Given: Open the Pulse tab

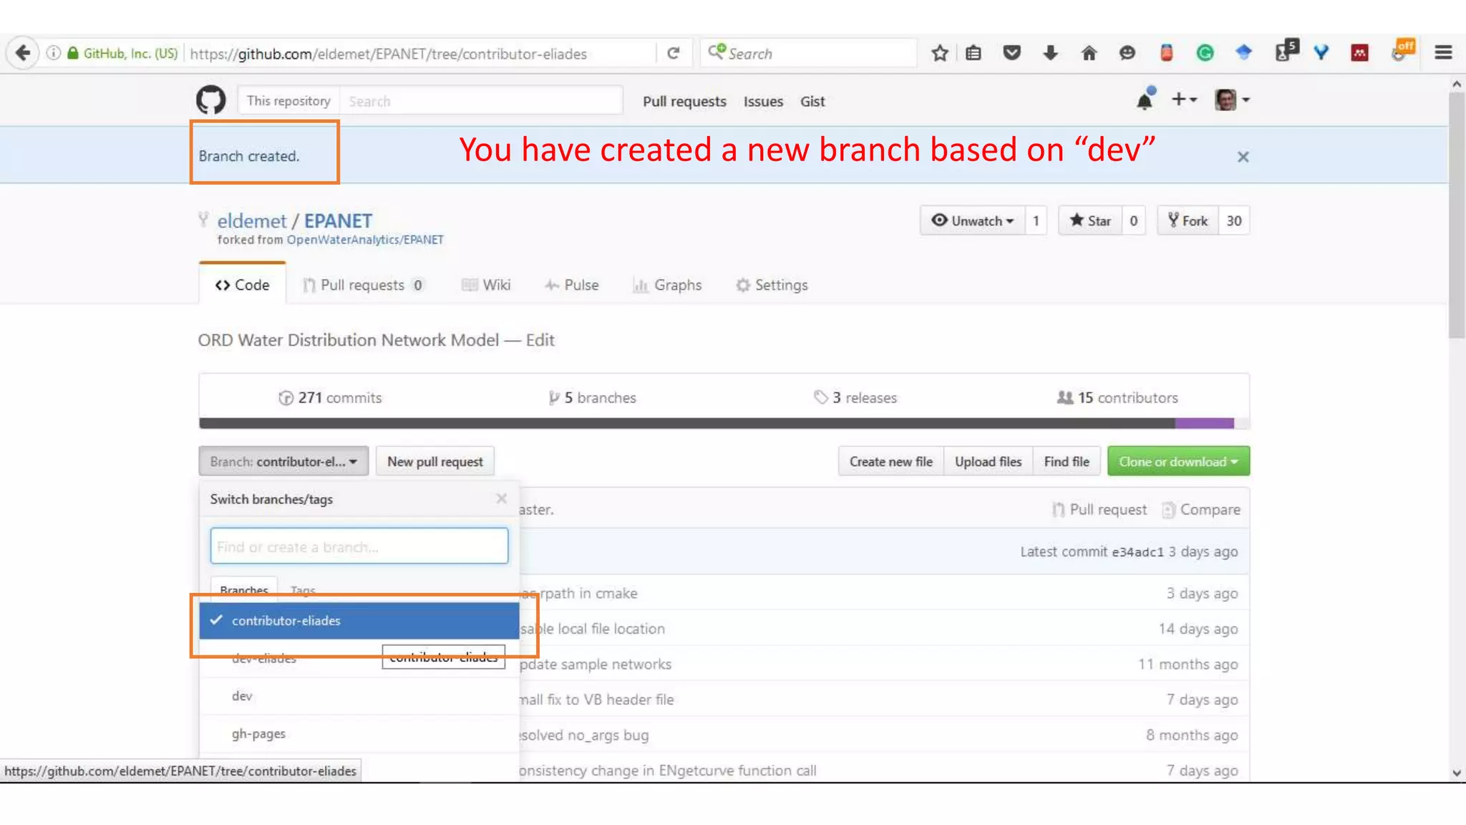Looking at the screenshot, I should click(x=572, y=285).
